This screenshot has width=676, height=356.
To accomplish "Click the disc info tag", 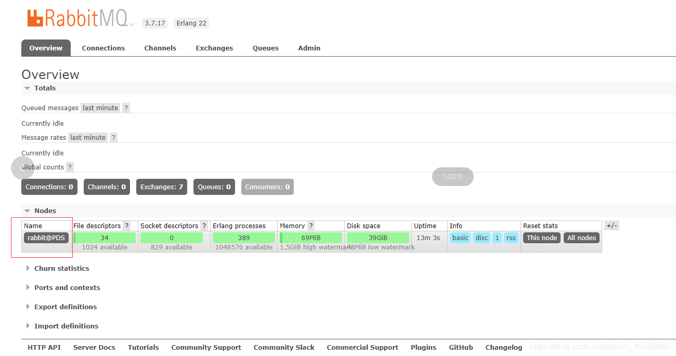I will (482, 238).
